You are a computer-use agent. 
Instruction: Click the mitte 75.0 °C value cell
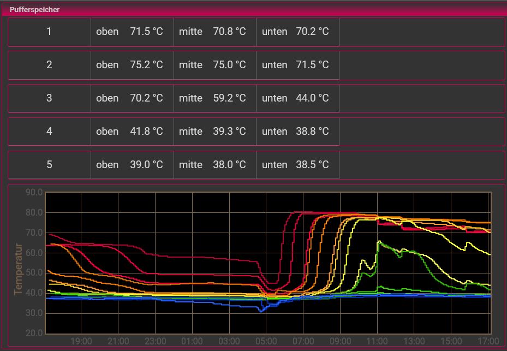pos(214,65)
